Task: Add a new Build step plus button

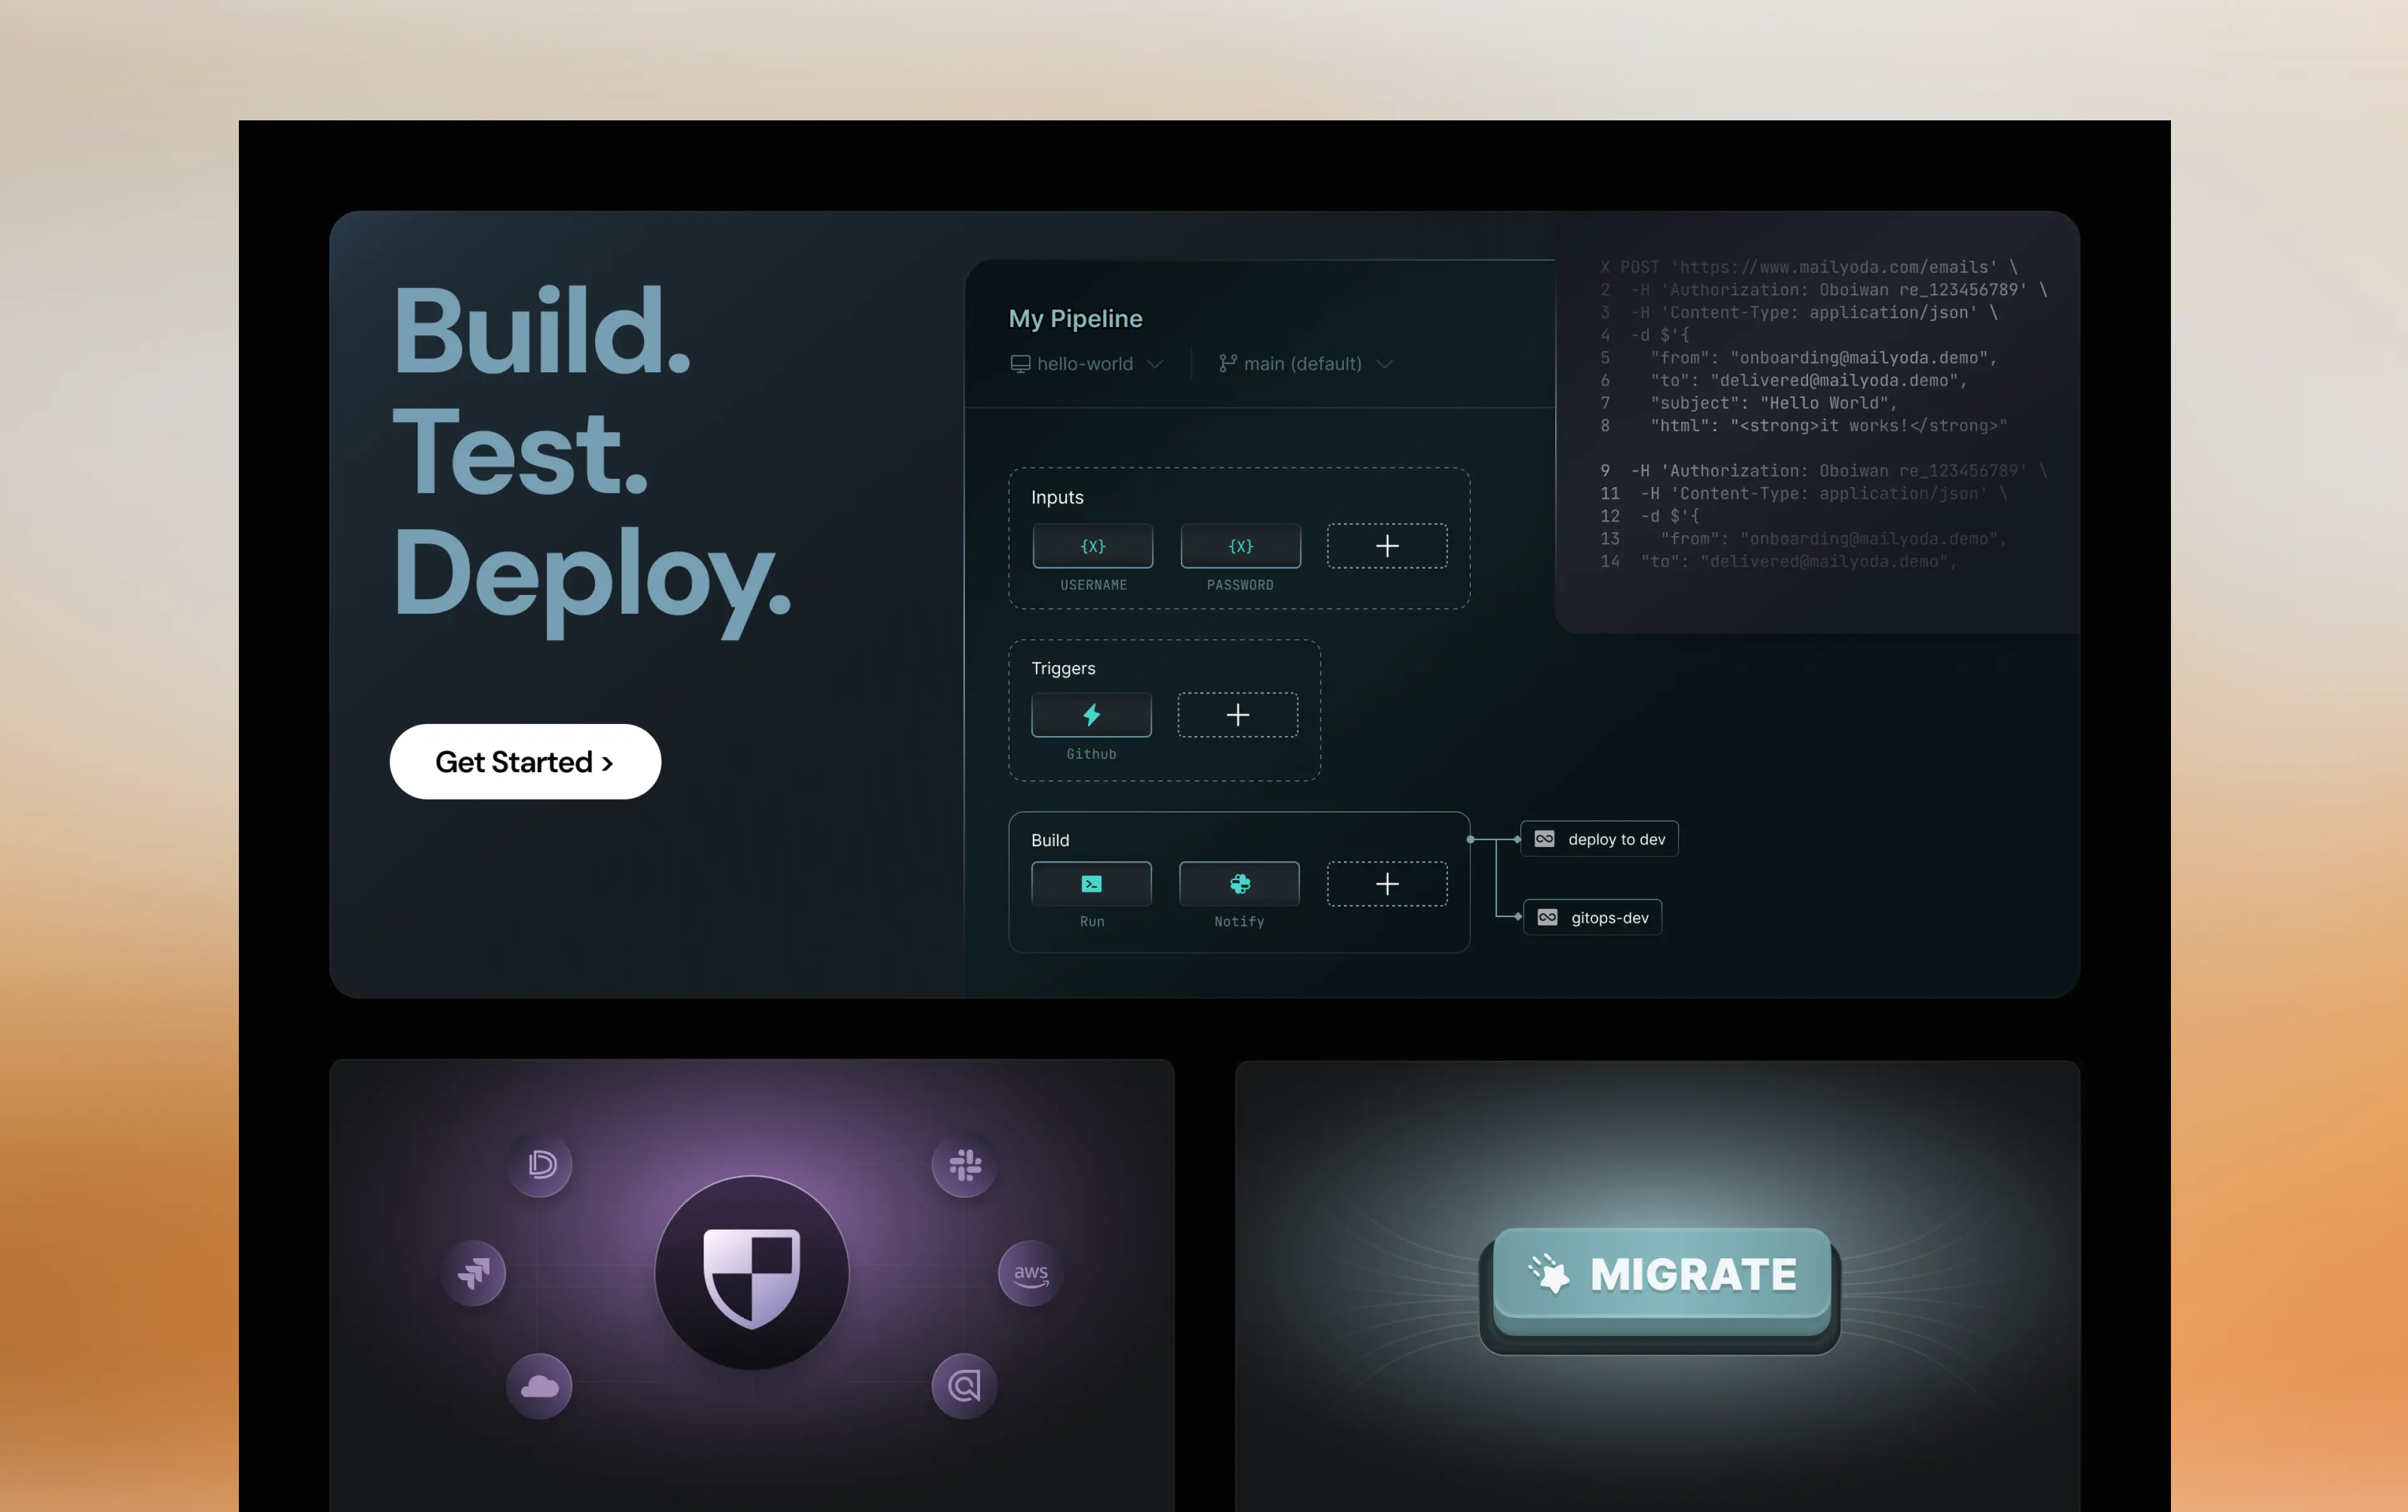Action: click(1387, 883)
